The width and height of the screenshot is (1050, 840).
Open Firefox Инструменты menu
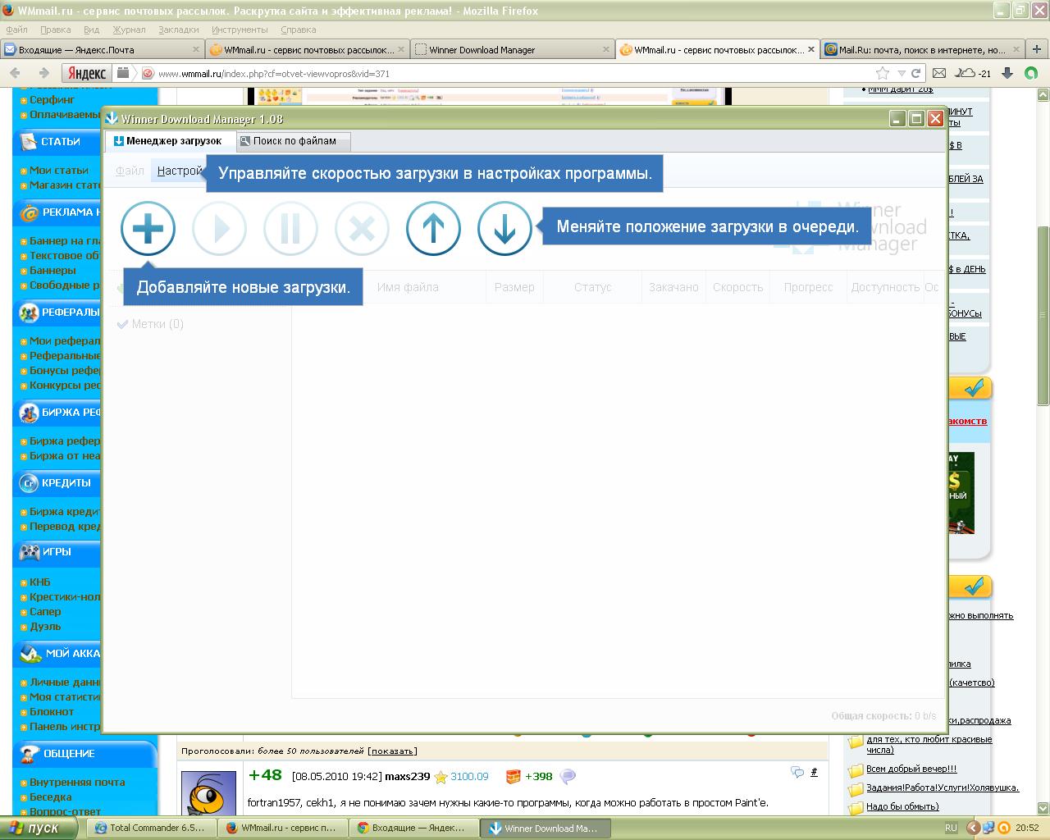coord(240,30)
